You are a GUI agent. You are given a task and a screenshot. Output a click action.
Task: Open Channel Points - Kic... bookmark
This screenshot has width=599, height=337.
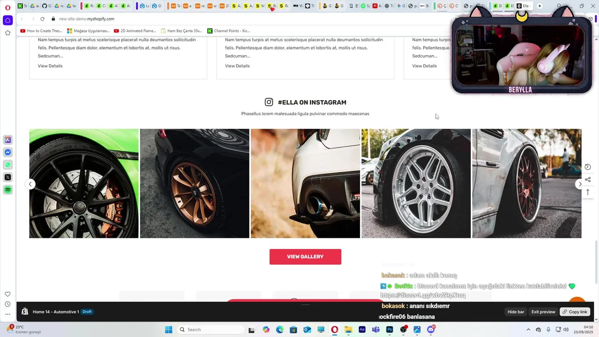click(x=228, y=31)
